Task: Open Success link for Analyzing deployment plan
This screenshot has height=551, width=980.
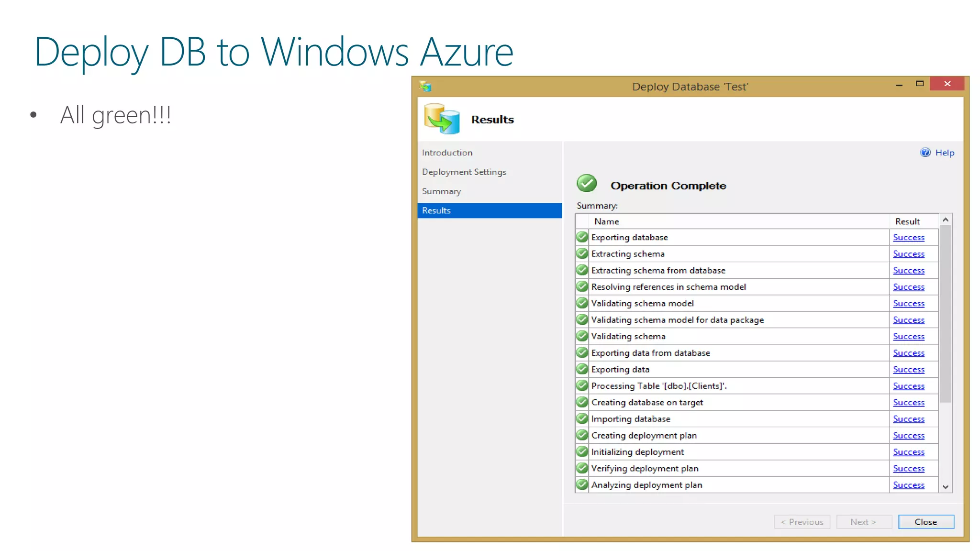Action: 908,485
